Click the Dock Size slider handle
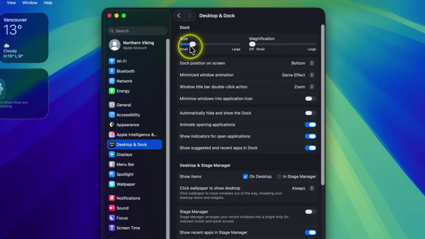This screenshot has width=425, height=239. [193, 44]
